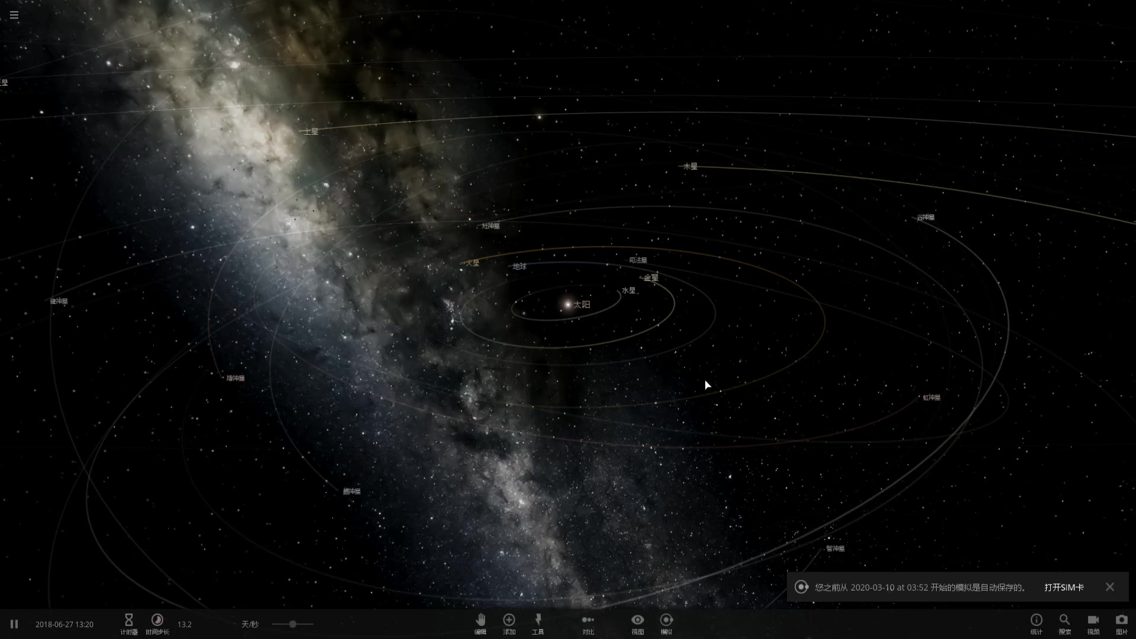Viewport: 1136px width, 639px height.
Task: Select Earth labeled 地球
Action: tap(519, 266)
